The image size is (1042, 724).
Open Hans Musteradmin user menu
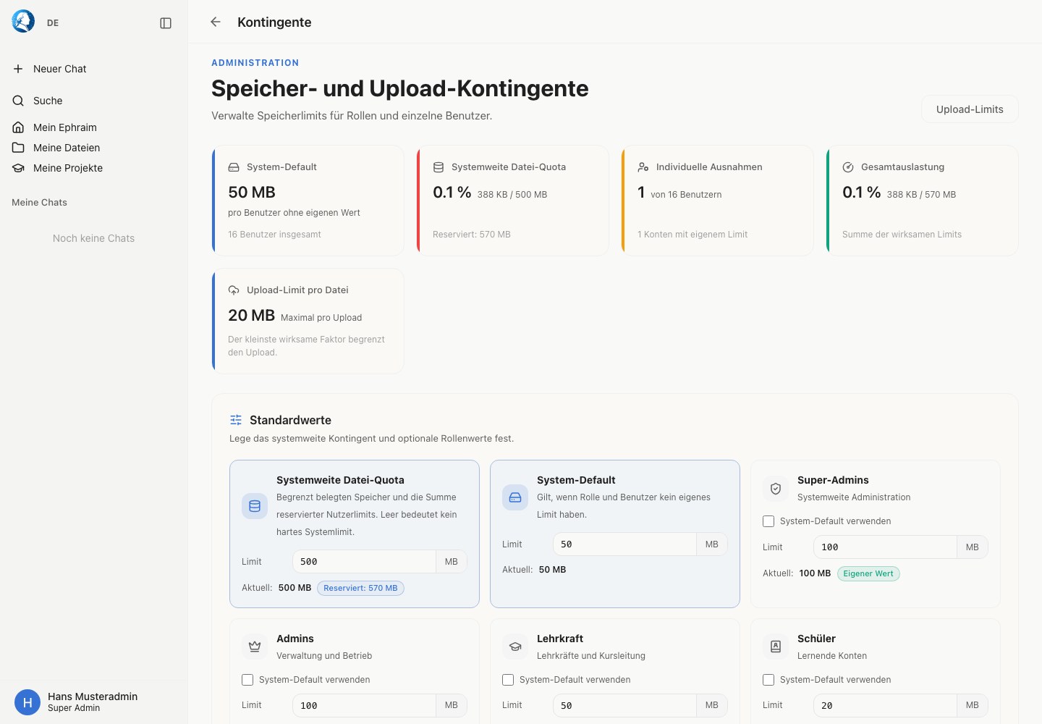[94, 702]
